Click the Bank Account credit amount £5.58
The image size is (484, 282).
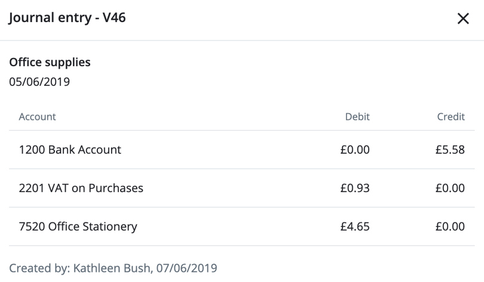(x=450, y=150)
